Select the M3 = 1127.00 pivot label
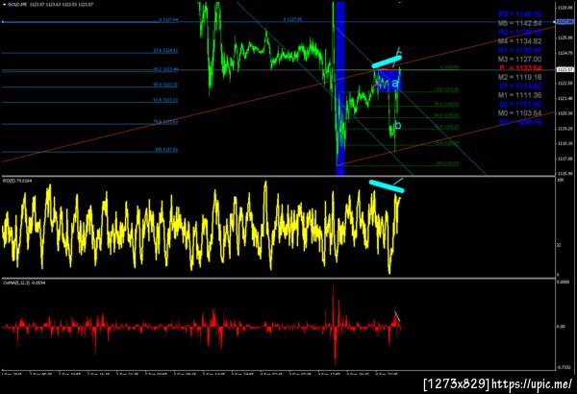The height and width of the screenshot is (394, 577). click(519, 60)
